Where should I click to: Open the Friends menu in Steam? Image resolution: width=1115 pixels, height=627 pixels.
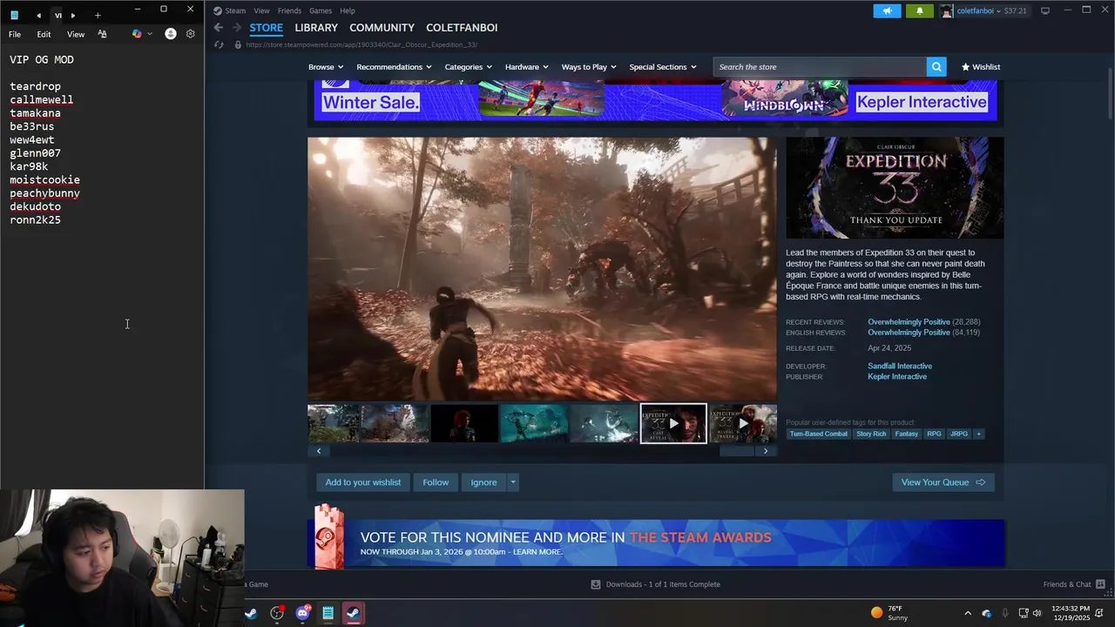[x=289, y=10]
